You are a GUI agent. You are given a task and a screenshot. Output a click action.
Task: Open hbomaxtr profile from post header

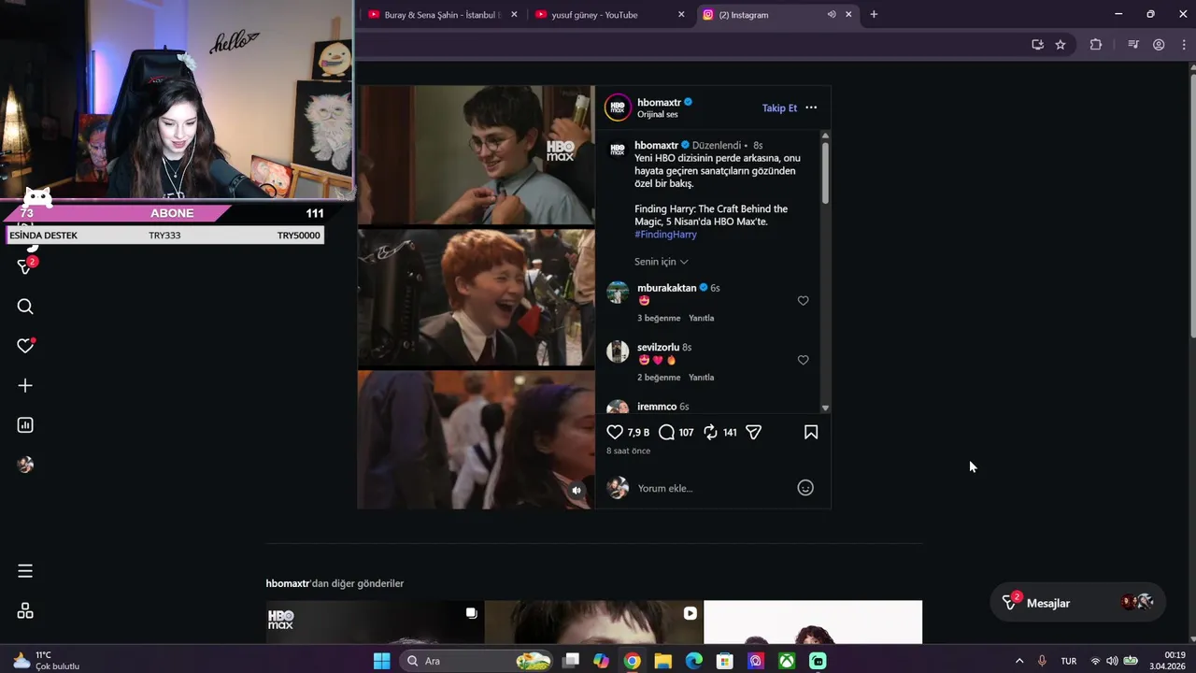659,102
